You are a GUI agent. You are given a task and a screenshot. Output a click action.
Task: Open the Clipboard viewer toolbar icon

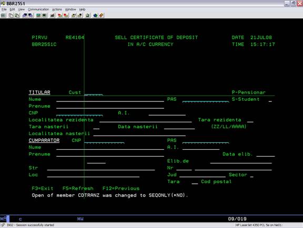click(x=87, y=15)
